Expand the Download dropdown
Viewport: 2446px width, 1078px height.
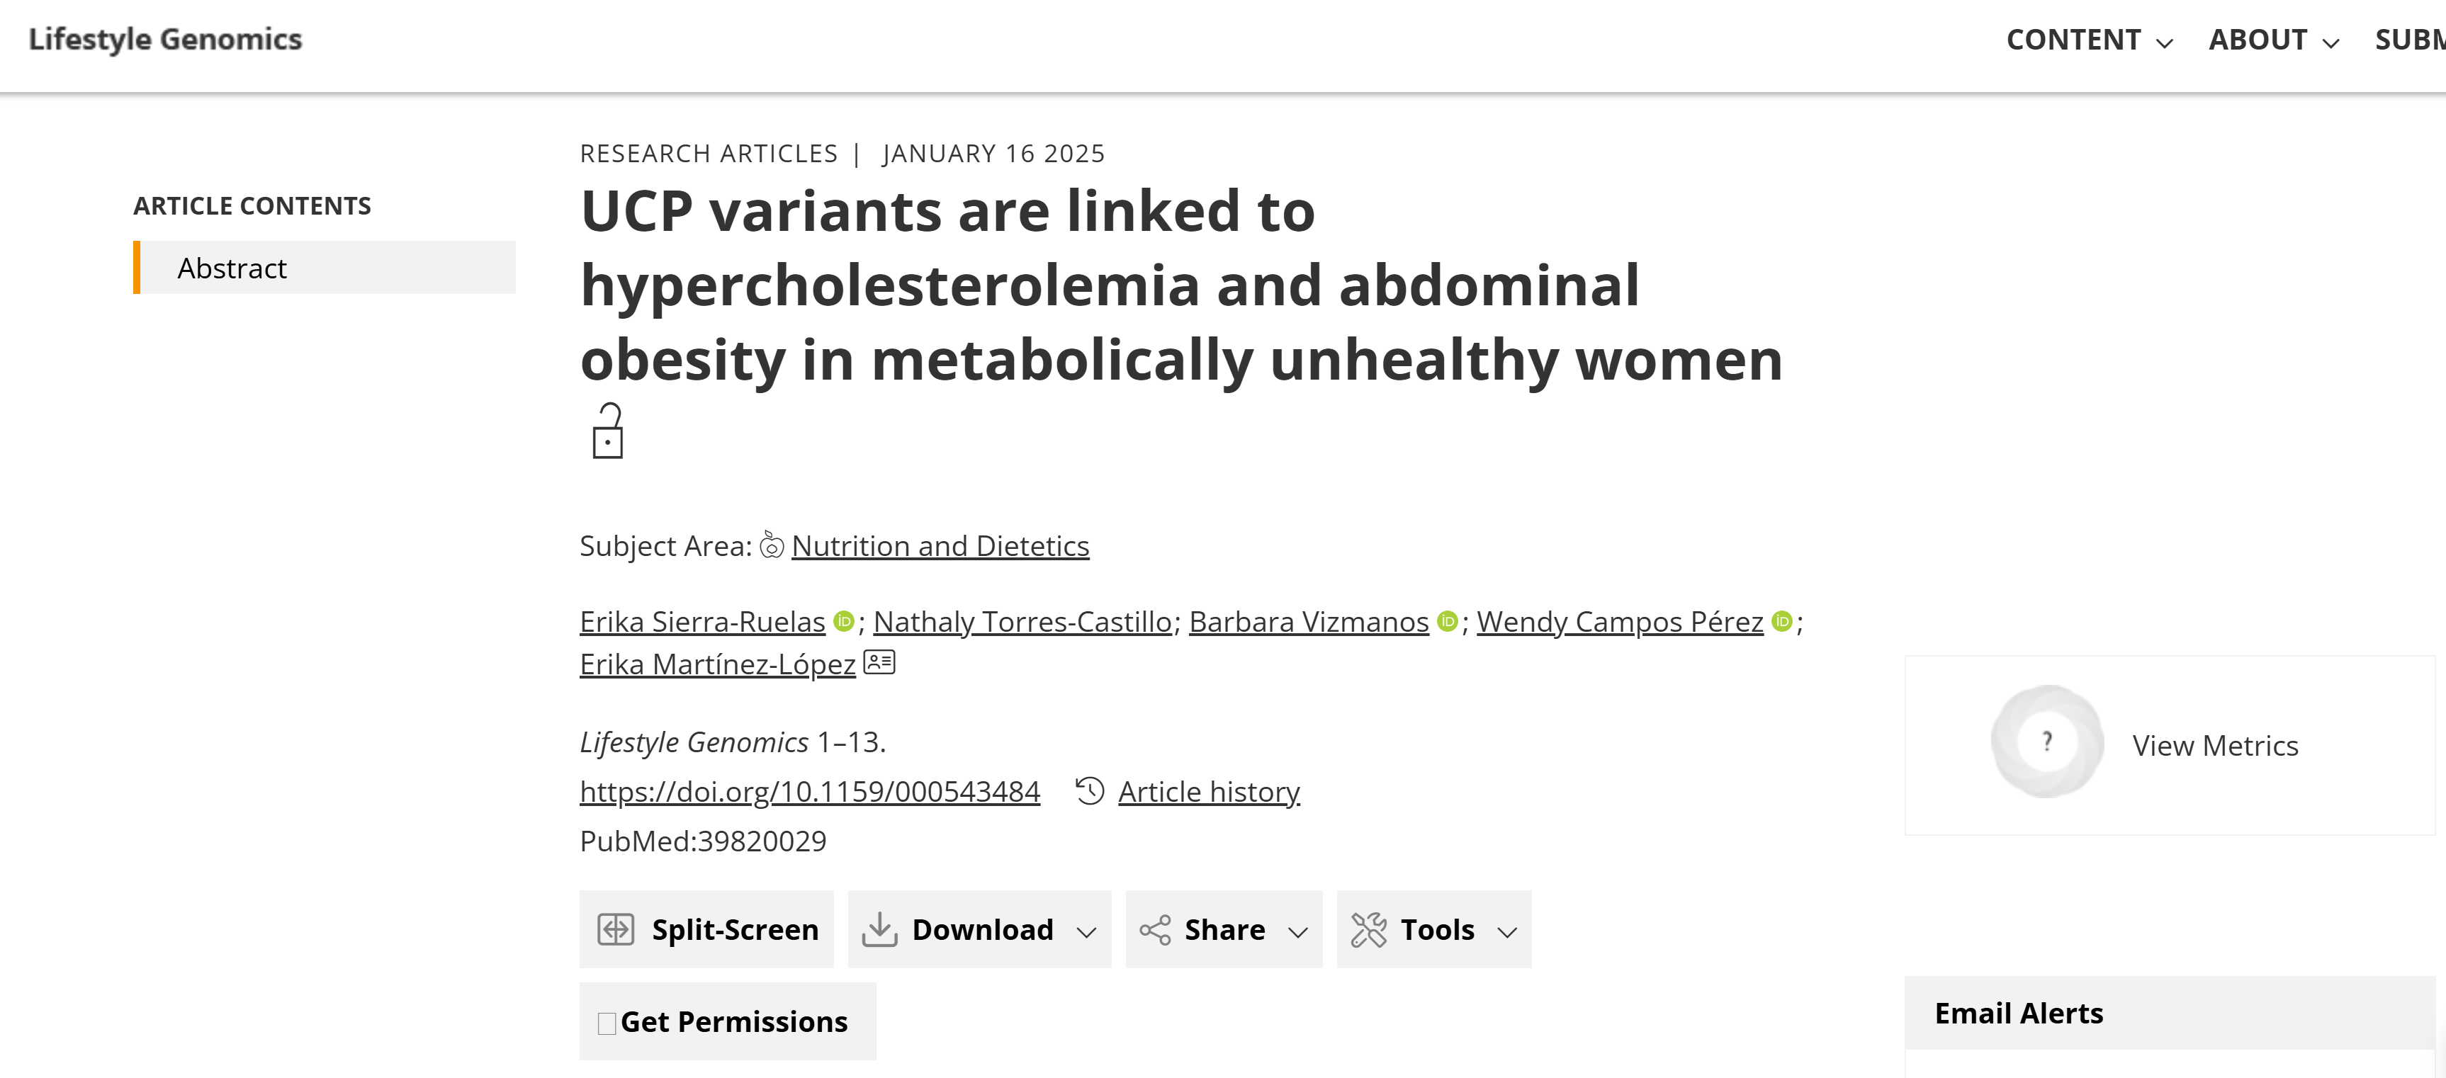(x=980, y=929)
